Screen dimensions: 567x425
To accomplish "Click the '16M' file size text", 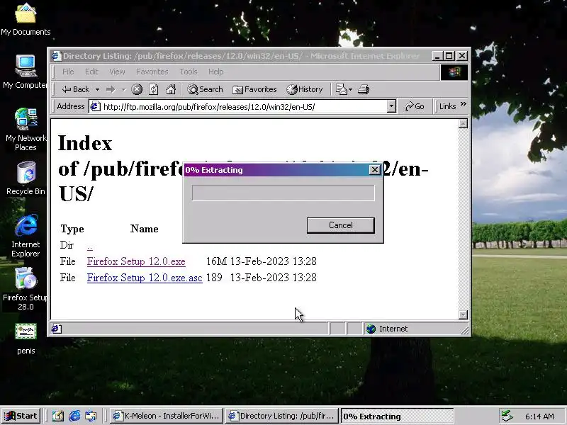I will point(216,261).
